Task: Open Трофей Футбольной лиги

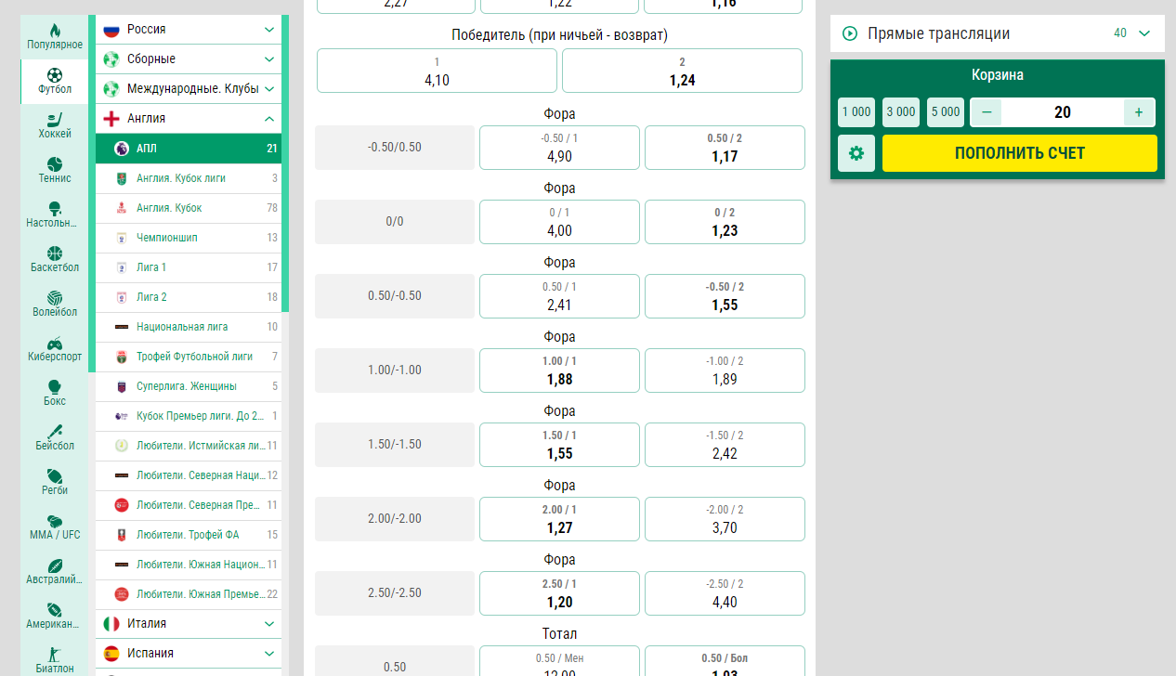Action: tap(189, 357)
